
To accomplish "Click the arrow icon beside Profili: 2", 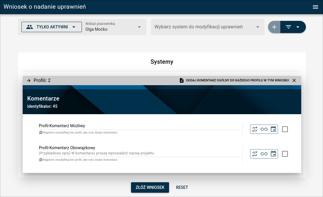I will 28,81.
